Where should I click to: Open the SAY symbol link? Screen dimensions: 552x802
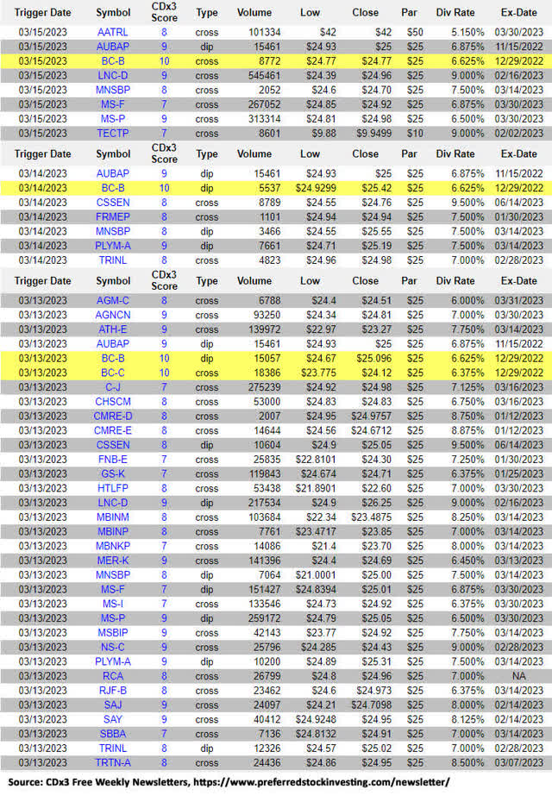point(112,720)
